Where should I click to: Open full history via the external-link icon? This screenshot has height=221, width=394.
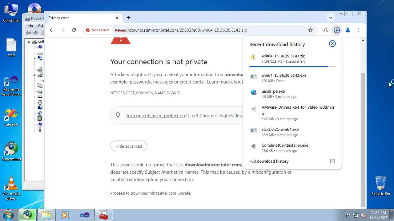332,161
